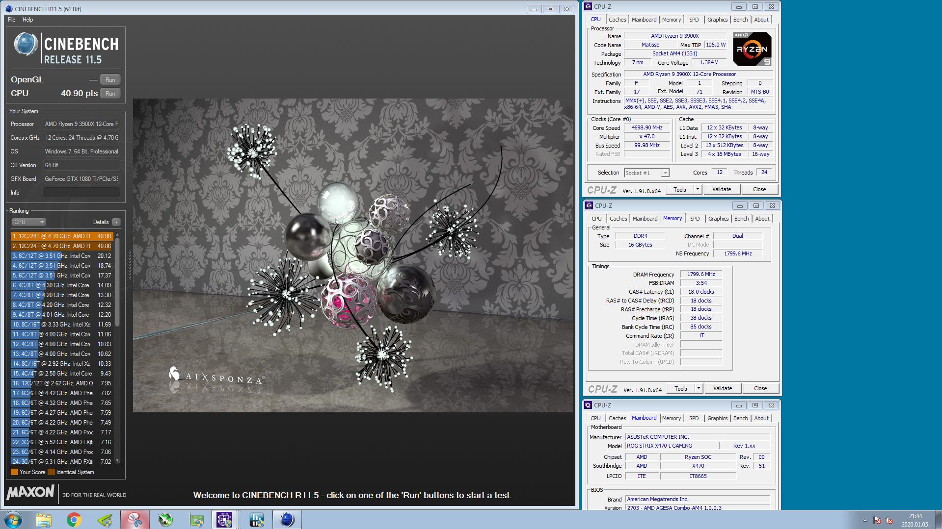Select ranking row 3 with score 20.12

[62, 256]
